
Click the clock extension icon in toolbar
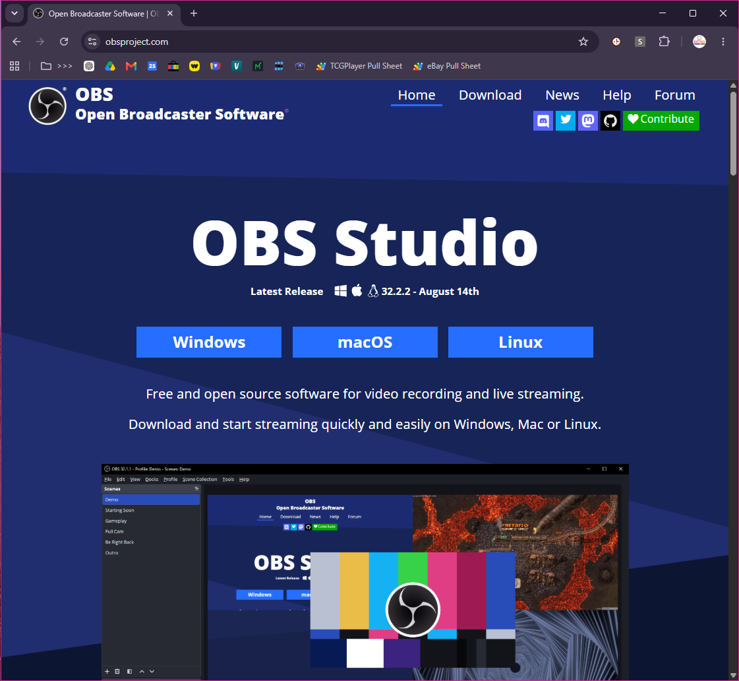click(616, 42)
